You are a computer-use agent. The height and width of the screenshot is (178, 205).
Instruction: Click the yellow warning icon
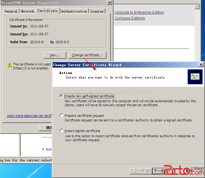9,65
